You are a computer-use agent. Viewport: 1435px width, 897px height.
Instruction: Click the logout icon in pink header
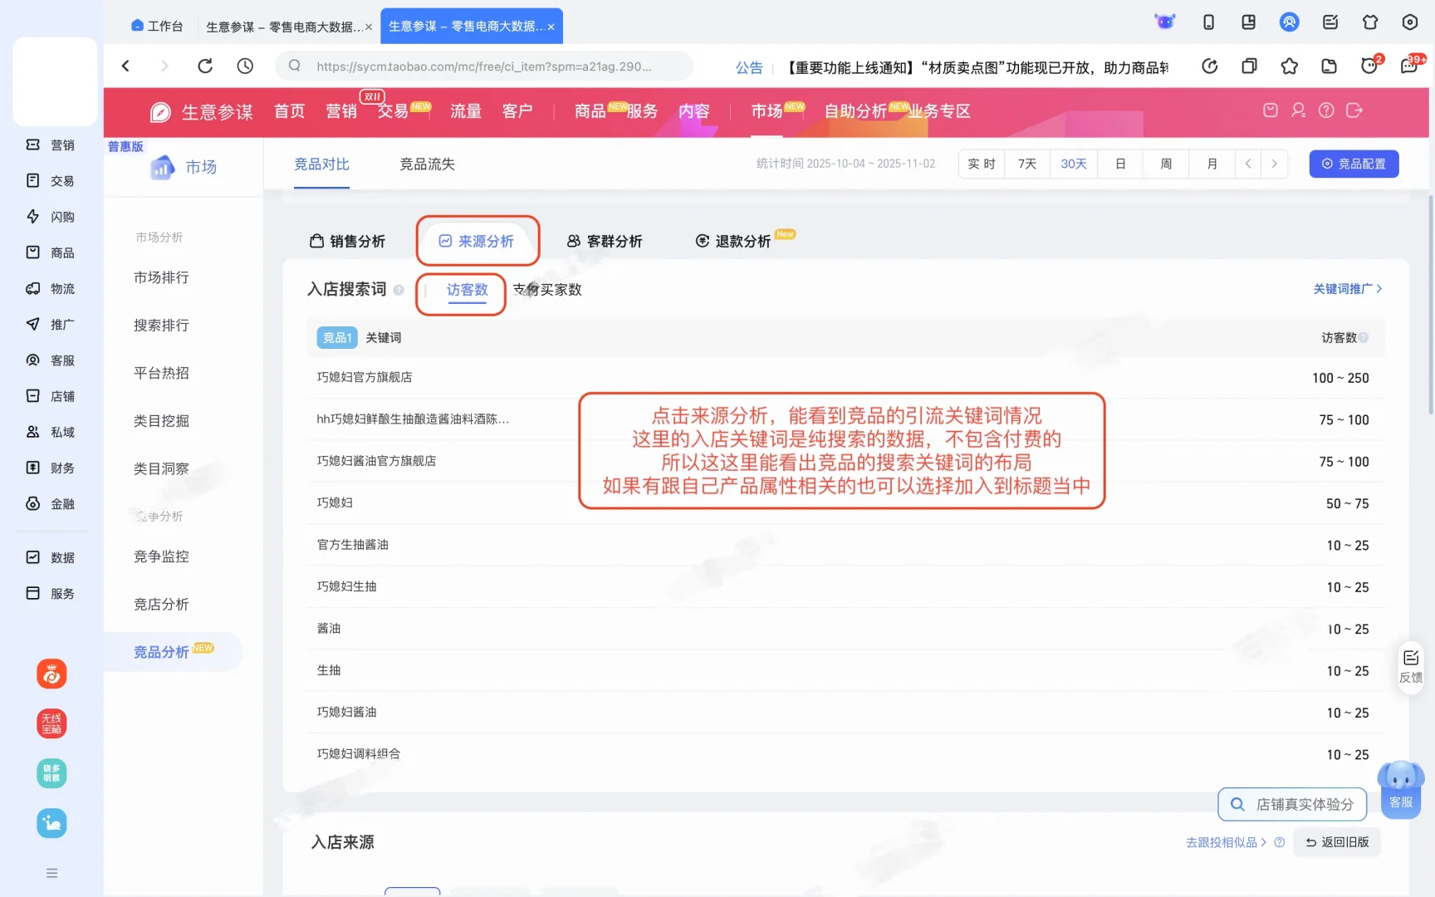pyautogui.click(x=1354, y=110)
